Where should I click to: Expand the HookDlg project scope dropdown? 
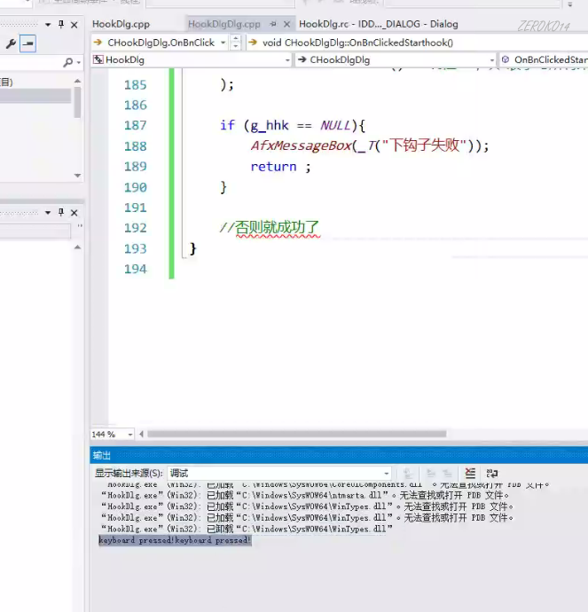[287, 60]
